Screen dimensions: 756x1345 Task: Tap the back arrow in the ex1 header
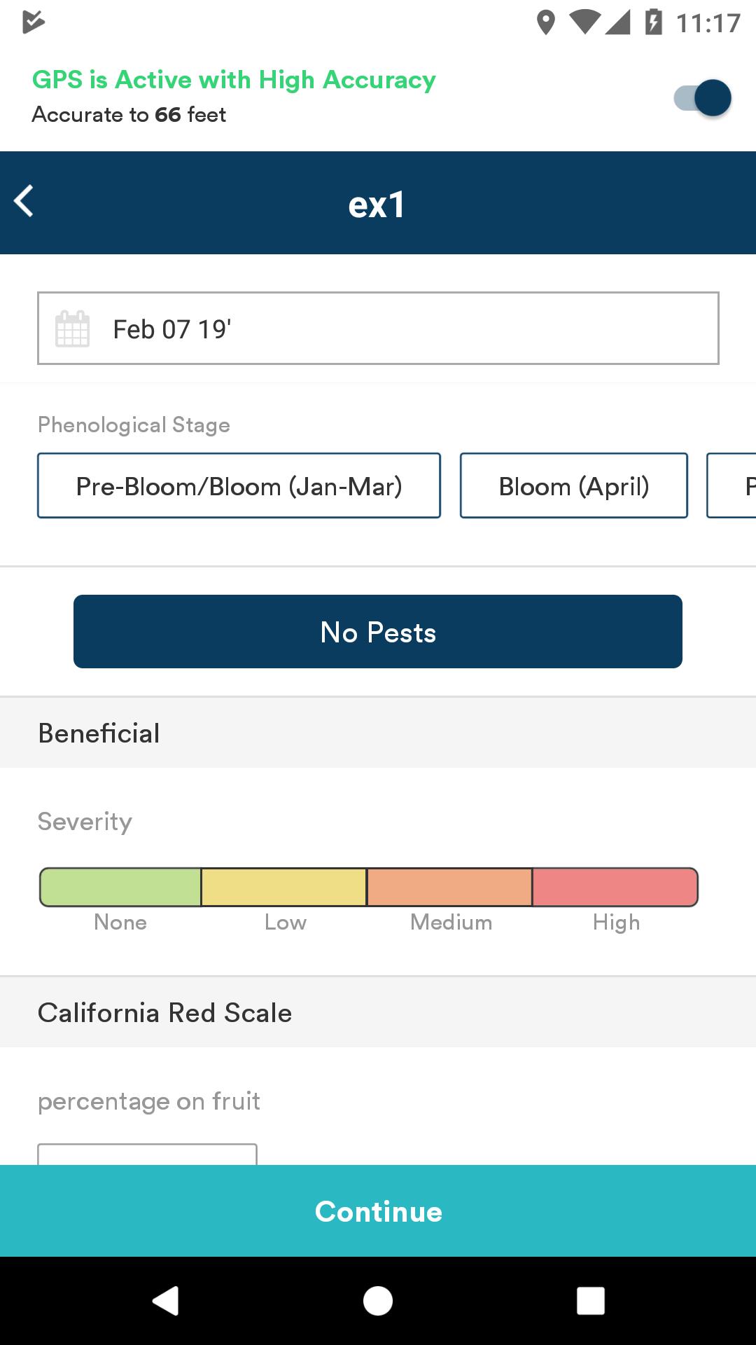[24, 202]
